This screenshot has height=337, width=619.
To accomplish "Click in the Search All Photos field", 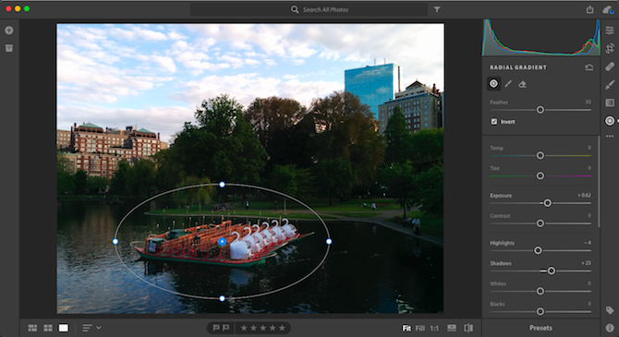I will tap(309, 9).
